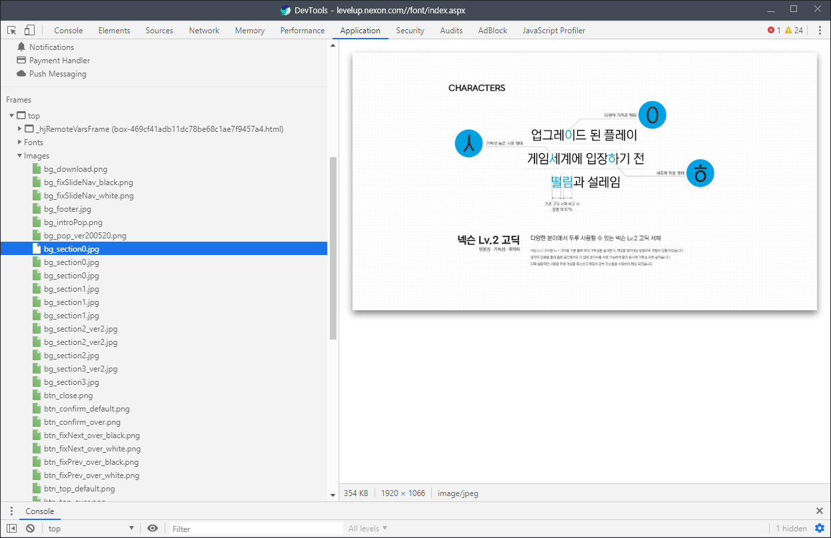Select bg_fixSlideNav_black.png in Images
Image resolution: width=831 pixels, height=538 pixels.
pyautogui.click(x=89, y=182)
